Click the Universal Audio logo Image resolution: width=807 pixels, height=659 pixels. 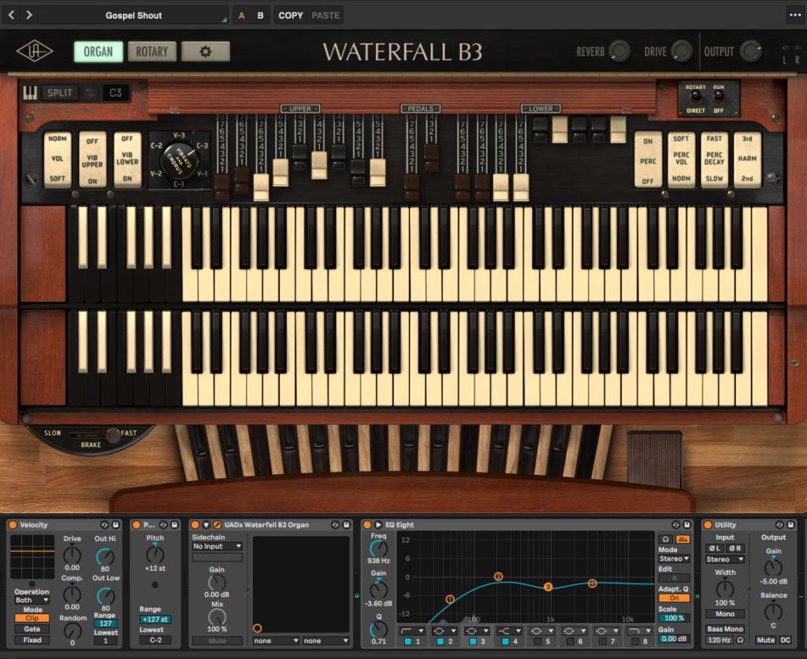click(x=35, y=52)
